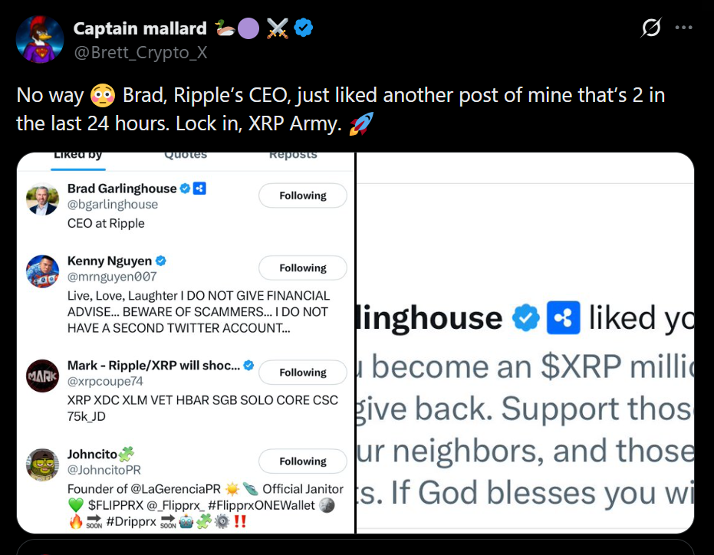The image size is (714, 555).
Task: Select the Liked by tab
Action: [x=77, y=155]
